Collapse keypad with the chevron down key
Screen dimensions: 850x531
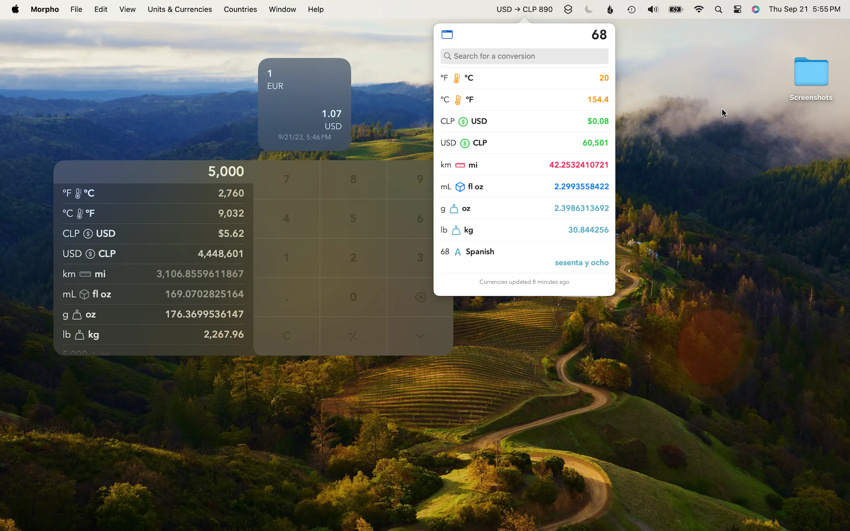pyautogui.click(x=420, y=336)
